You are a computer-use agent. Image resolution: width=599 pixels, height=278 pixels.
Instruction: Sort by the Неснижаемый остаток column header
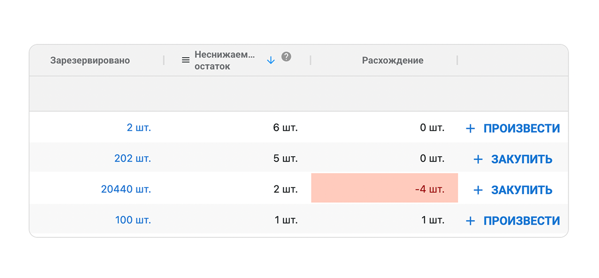click(x=225, y=60)
